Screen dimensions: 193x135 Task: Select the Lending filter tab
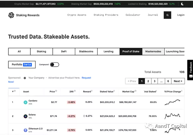[x=109, y=52]
